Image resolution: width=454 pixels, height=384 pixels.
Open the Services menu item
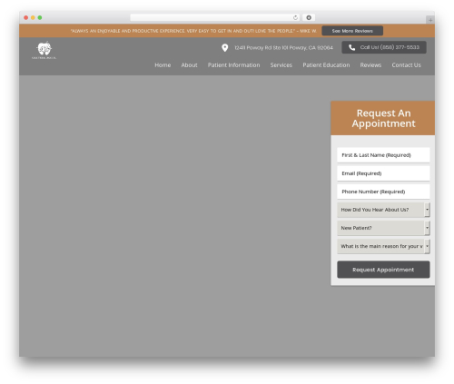(x=281, y=65)
